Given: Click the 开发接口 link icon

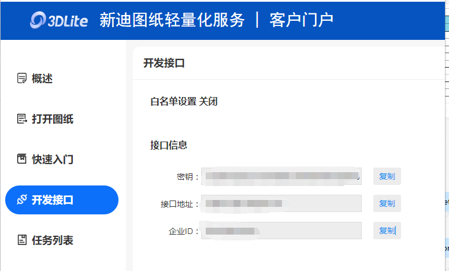Looking at the screenshot, I should (22, 200).
